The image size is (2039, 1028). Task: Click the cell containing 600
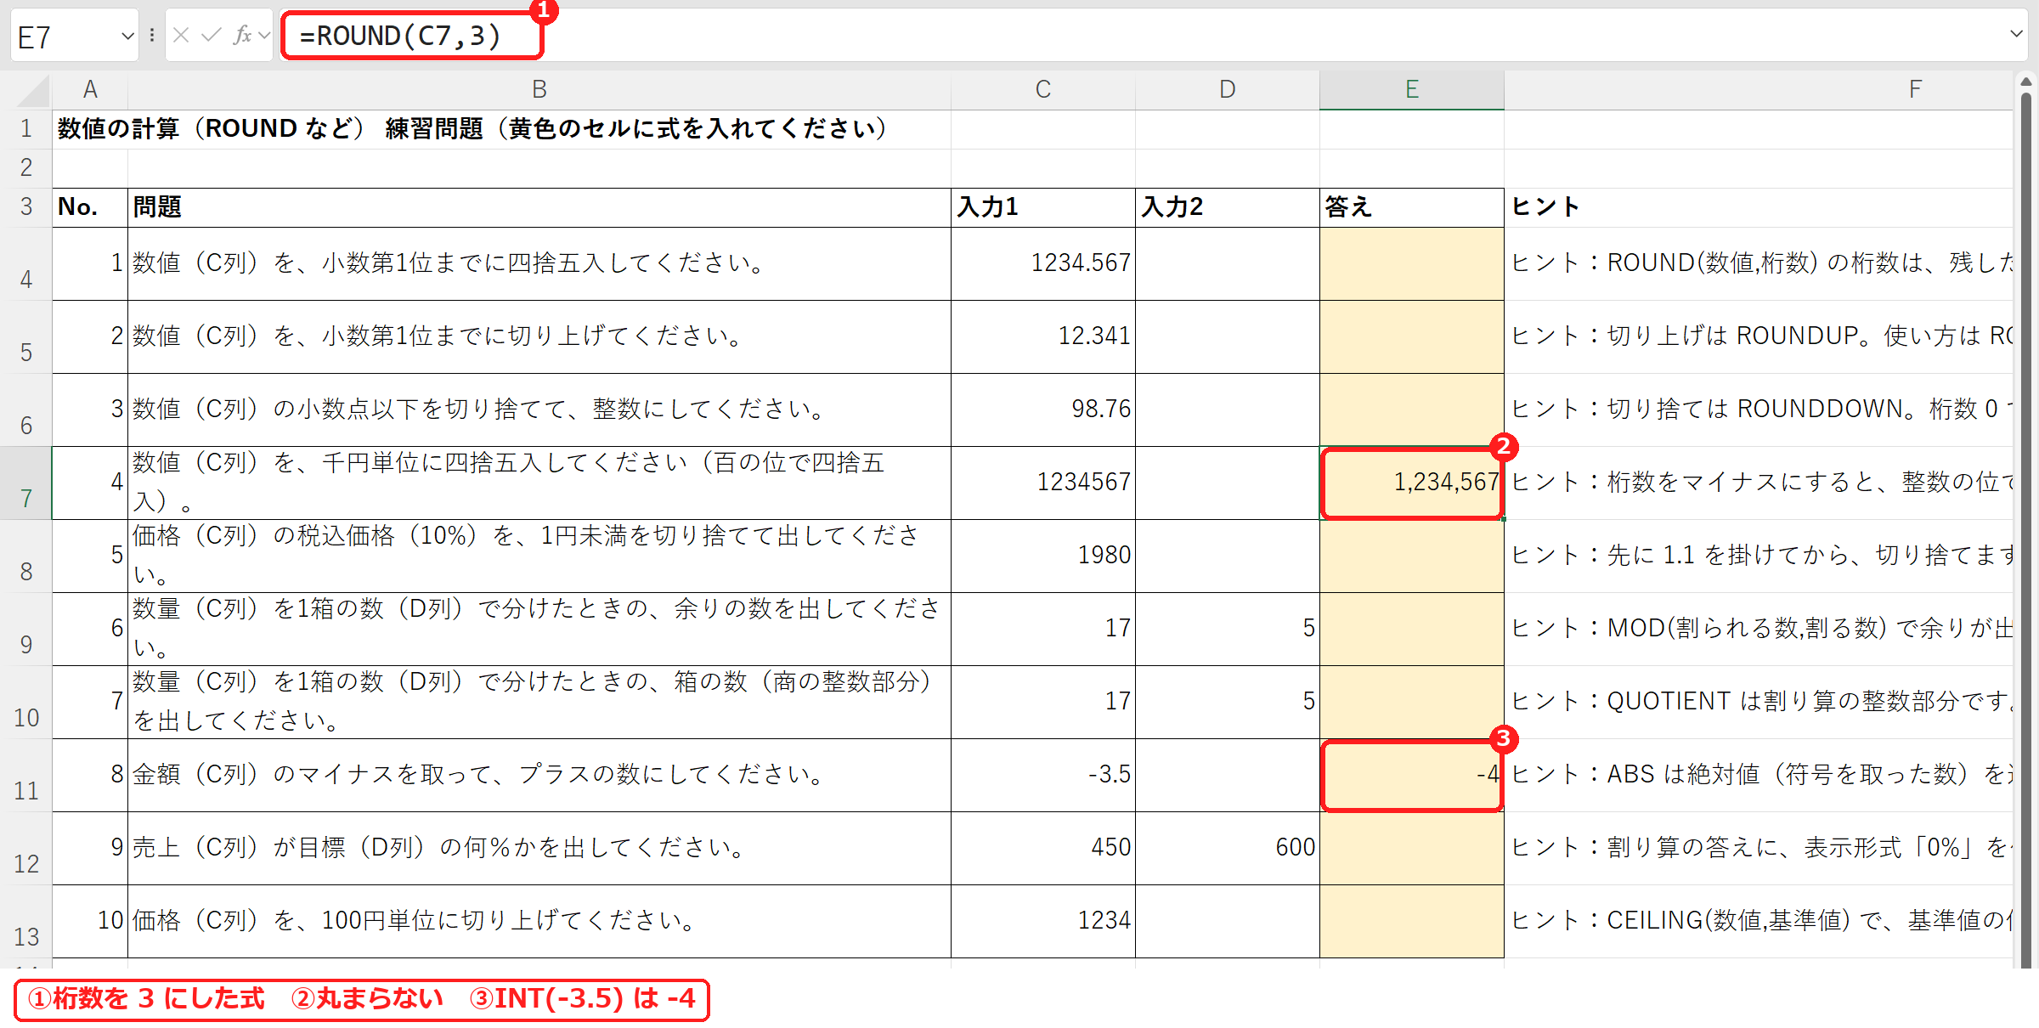coord(1228,848)
